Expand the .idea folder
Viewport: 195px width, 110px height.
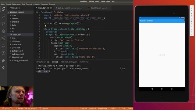[x=14, y=15]
